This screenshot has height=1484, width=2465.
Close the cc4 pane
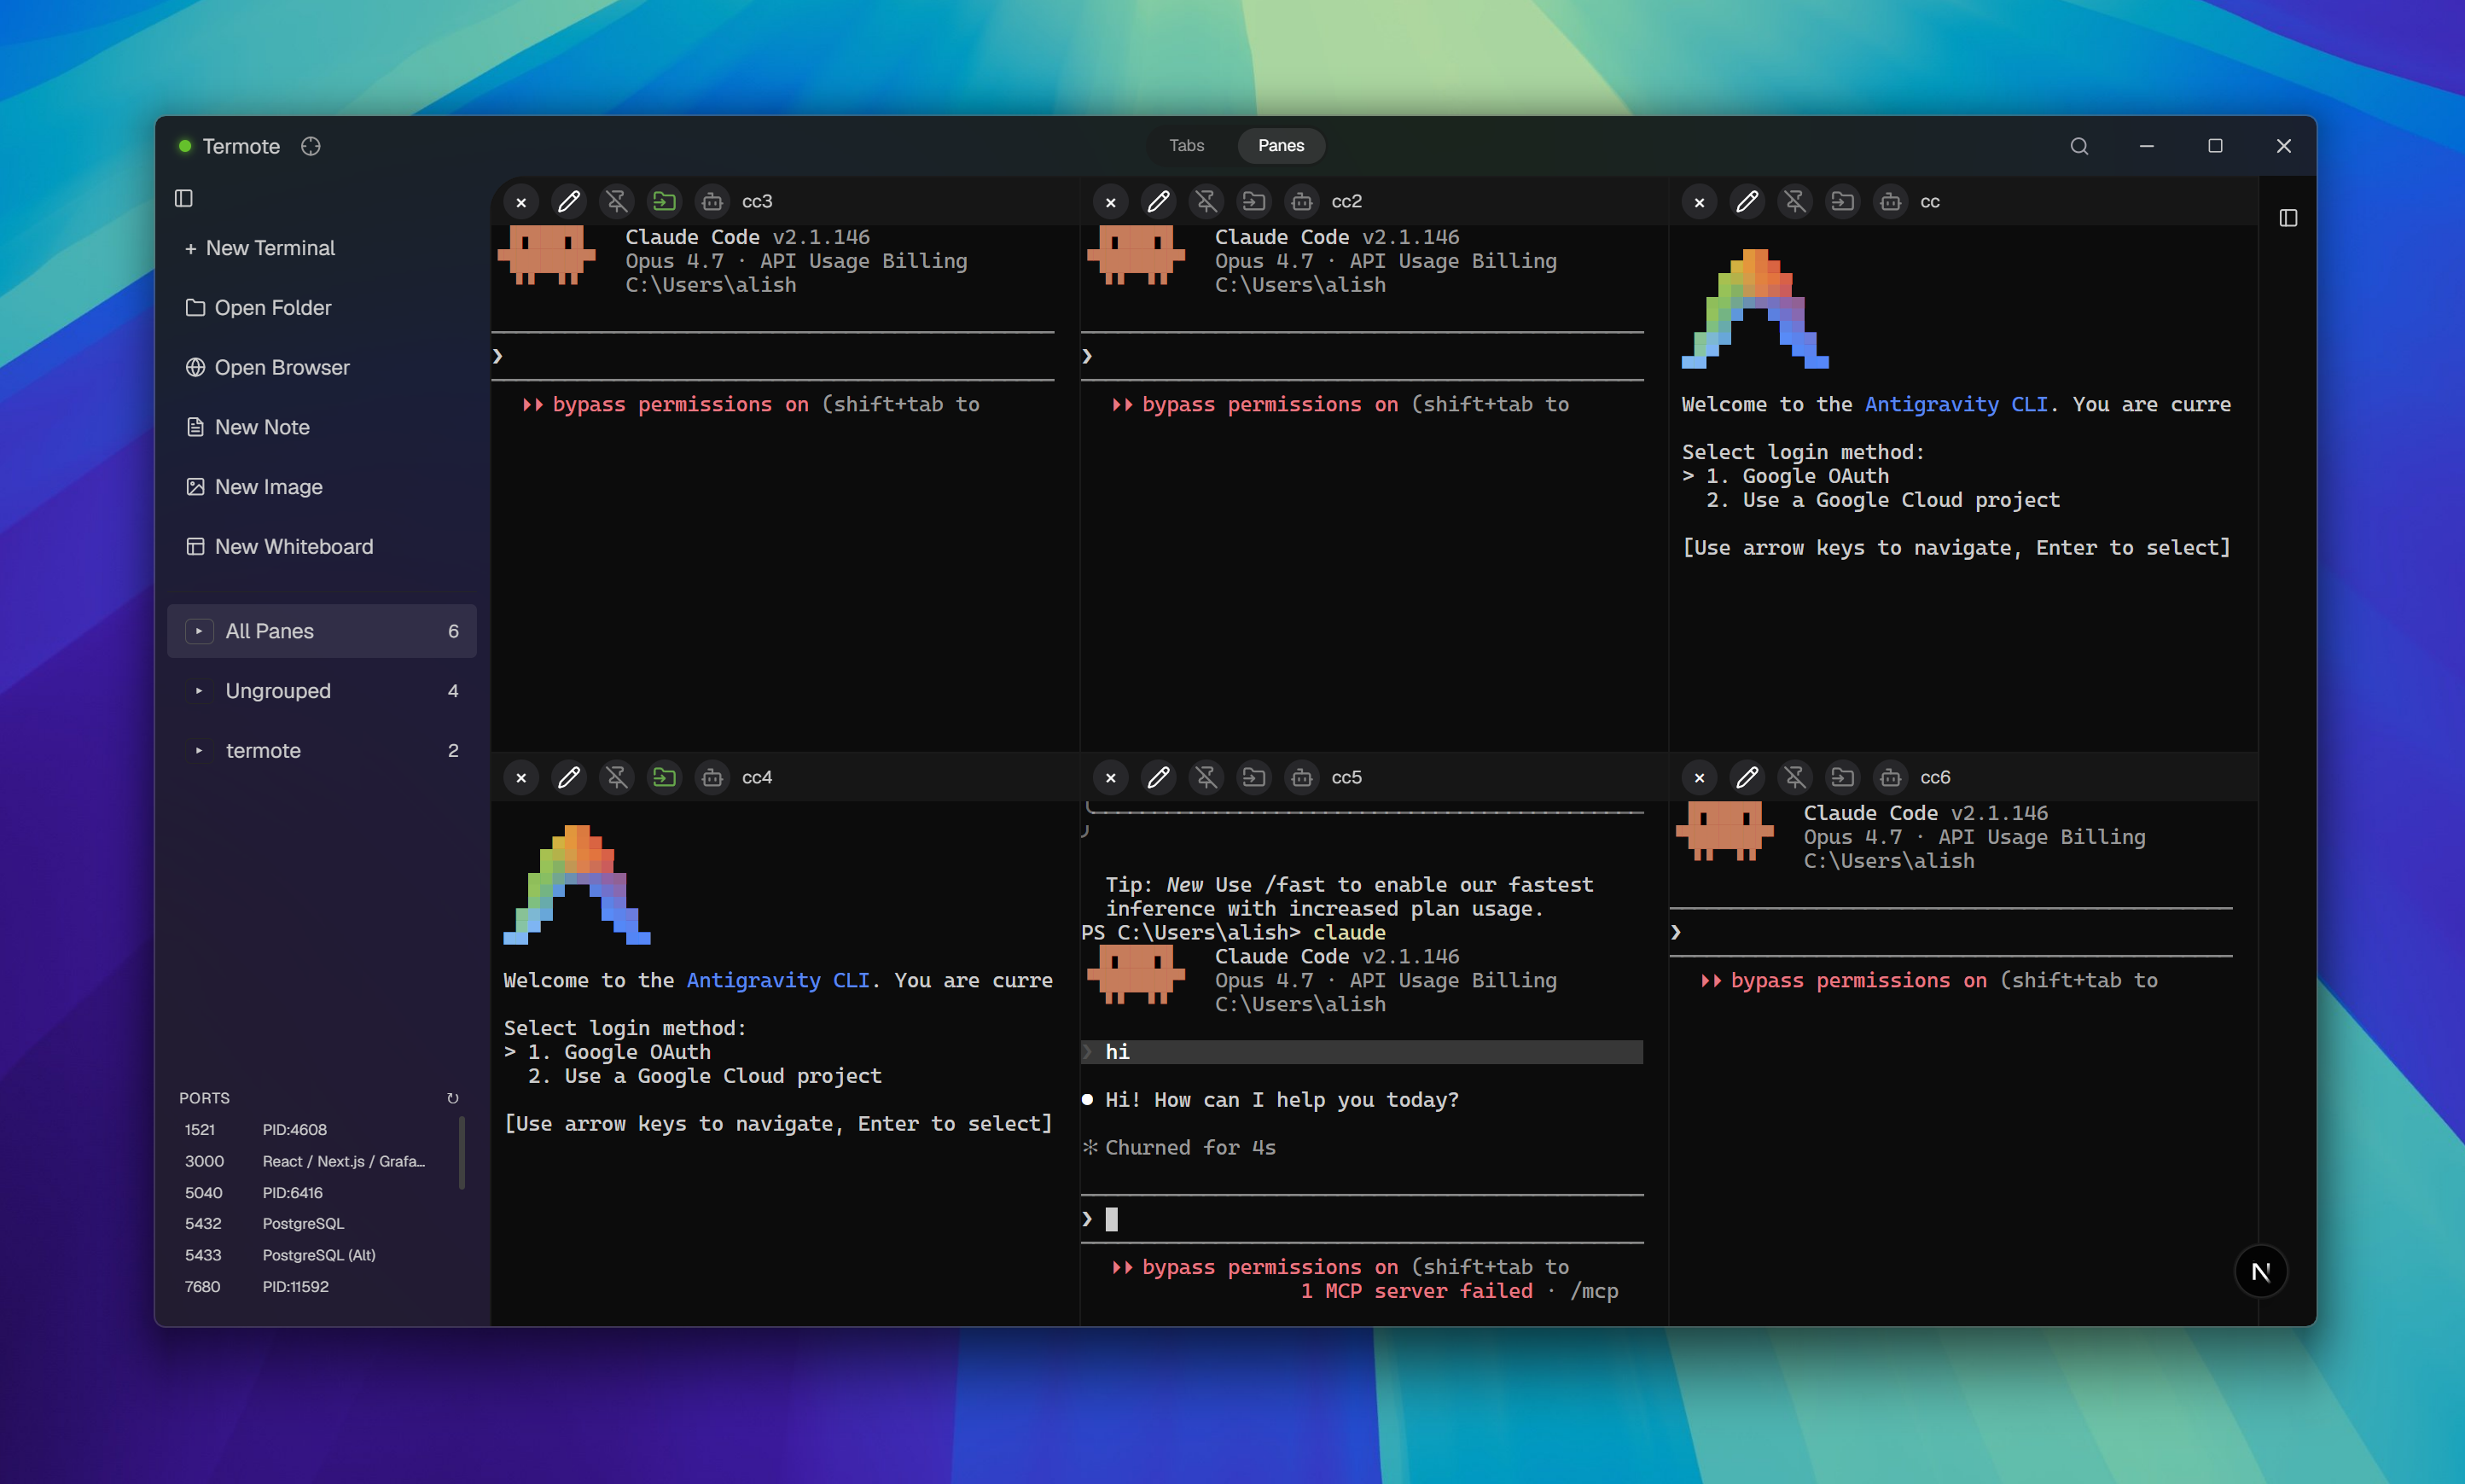point(520,777)
